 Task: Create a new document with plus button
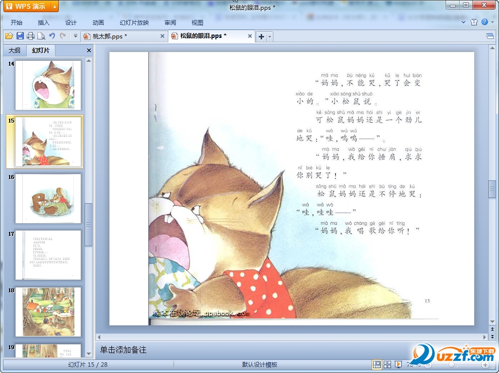[261, 36]
